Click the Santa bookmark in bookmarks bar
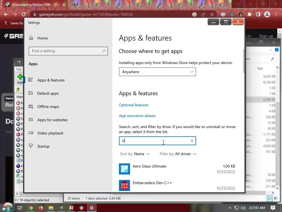The height and width of the screenshot is (212, 282). 14,23
